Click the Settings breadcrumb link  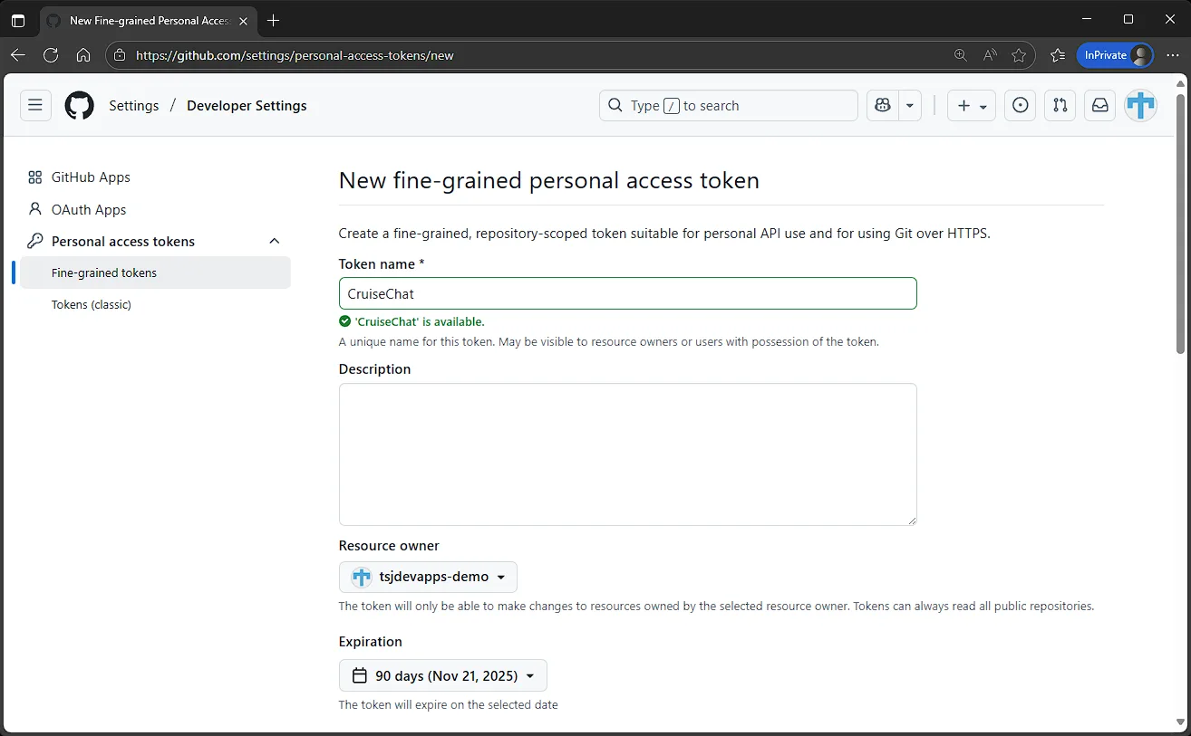[133, 105]
